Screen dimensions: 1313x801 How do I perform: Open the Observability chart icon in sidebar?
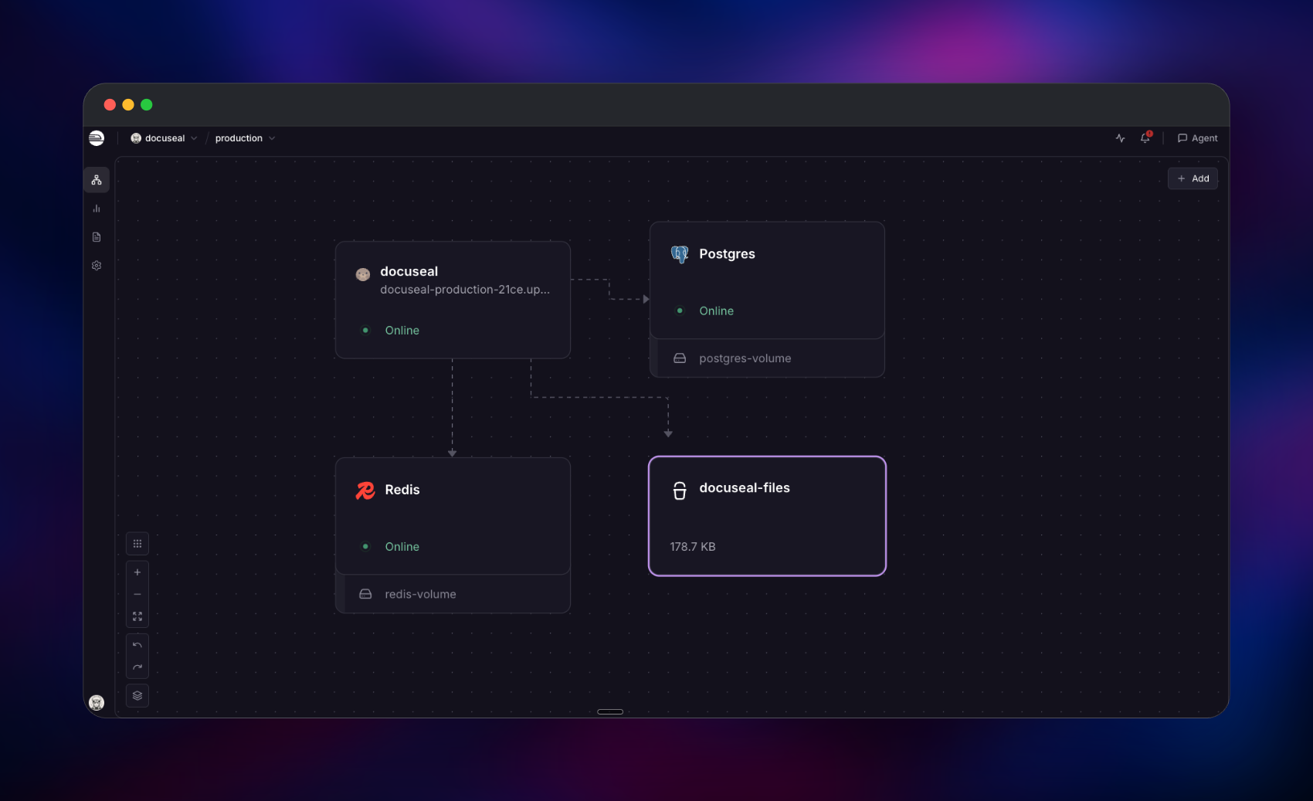pyautogui.click(x=97, y=209)
